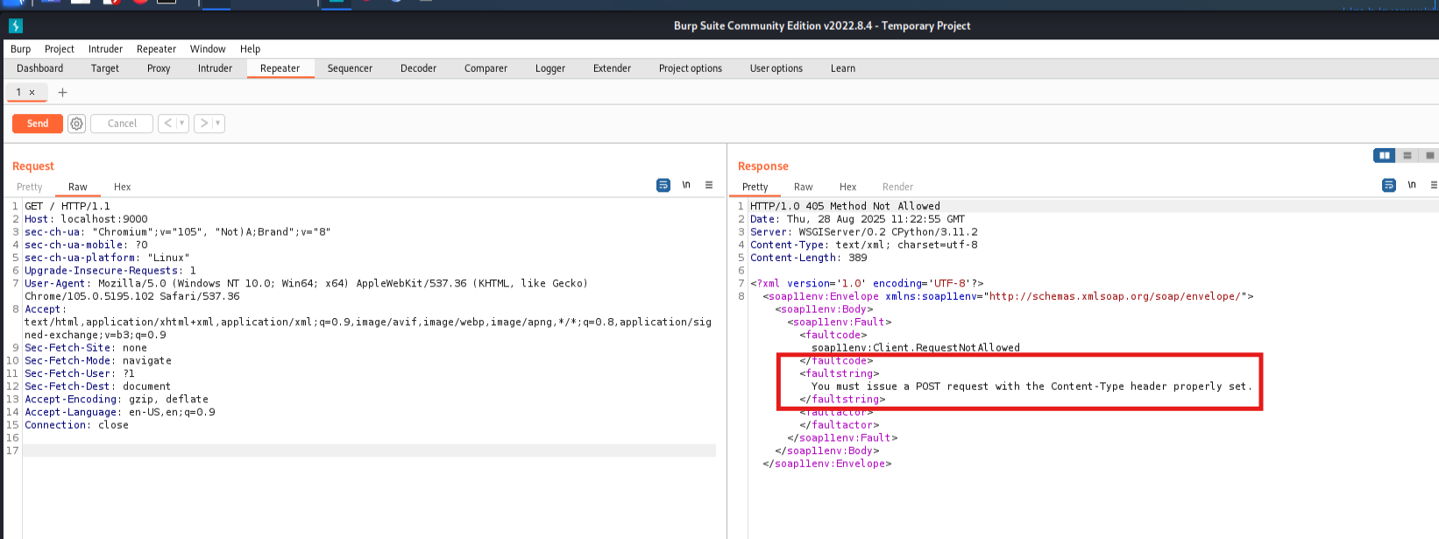Open the Intruder menu in menu bar

tap(105, 49)
